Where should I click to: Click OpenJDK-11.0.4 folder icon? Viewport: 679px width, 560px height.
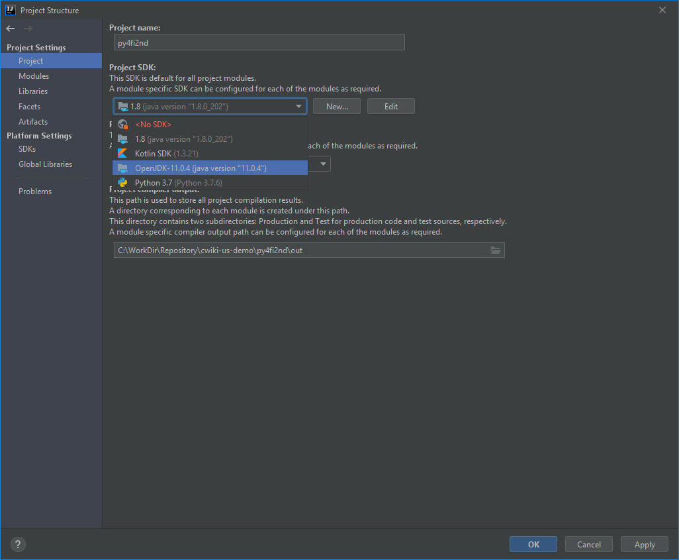[x=123, y=168]
